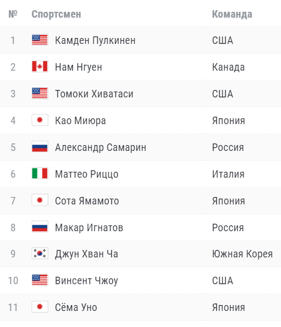Click the № column header
Screen dimensions: 281x327
(13, 14)
